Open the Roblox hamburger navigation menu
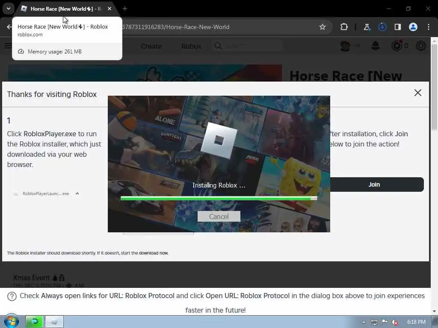438x328 pixels. point(8,45)
